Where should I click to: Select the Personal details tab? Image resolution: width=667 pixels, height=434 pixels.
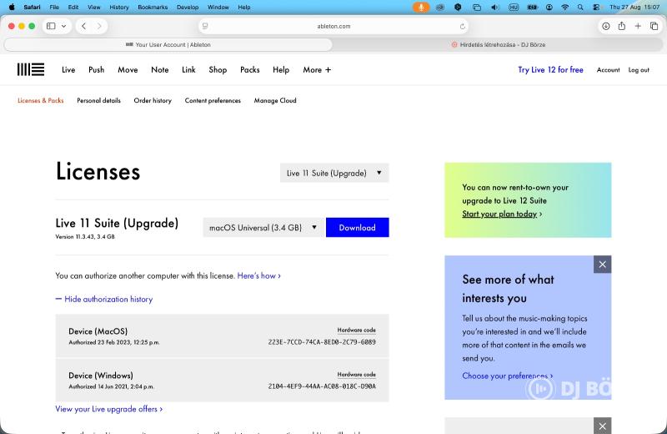tap(98, 100)
